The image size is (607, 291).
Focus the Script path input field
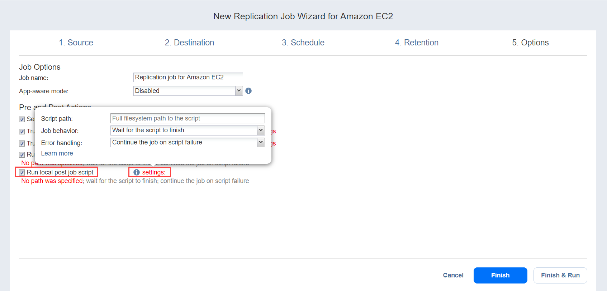point(188,118)
